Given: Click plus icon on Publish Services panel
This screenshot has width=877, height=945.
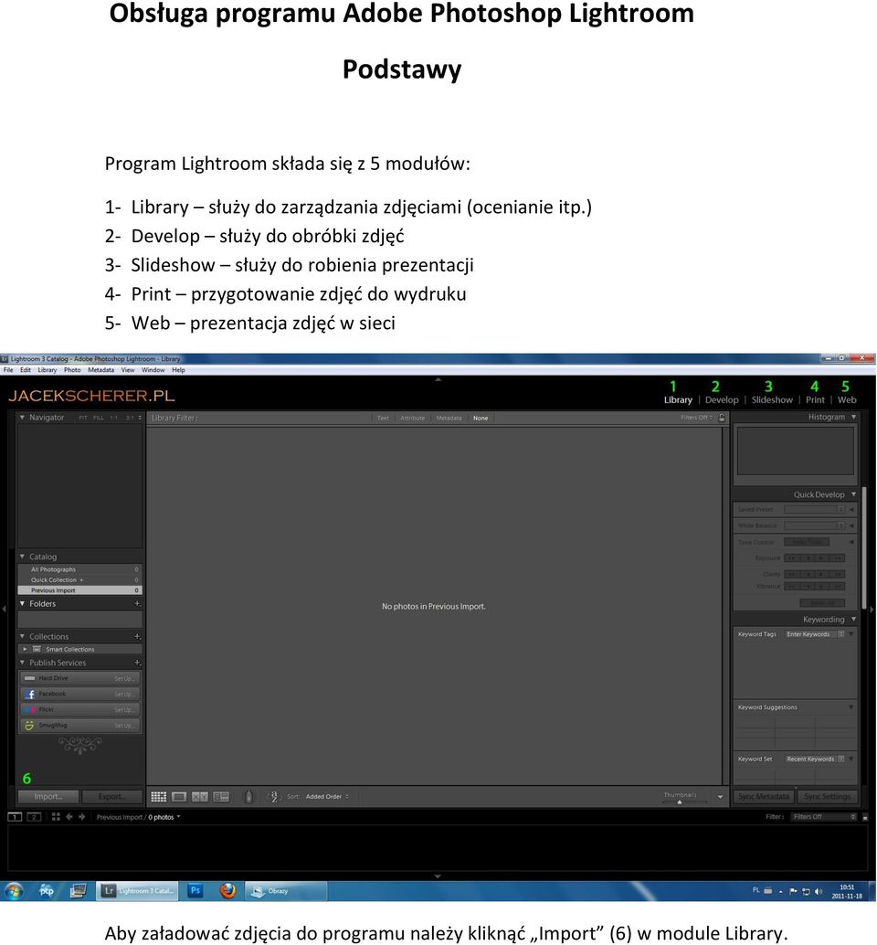Looking at the screenshot, I should click(137, 663).
